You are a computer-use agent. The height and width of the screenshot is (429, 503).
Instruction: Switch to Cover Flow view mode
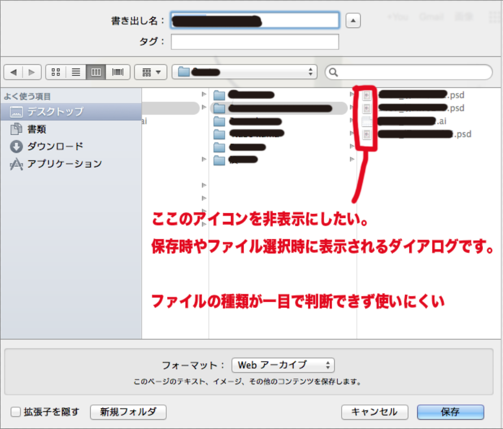coord(118,72)
